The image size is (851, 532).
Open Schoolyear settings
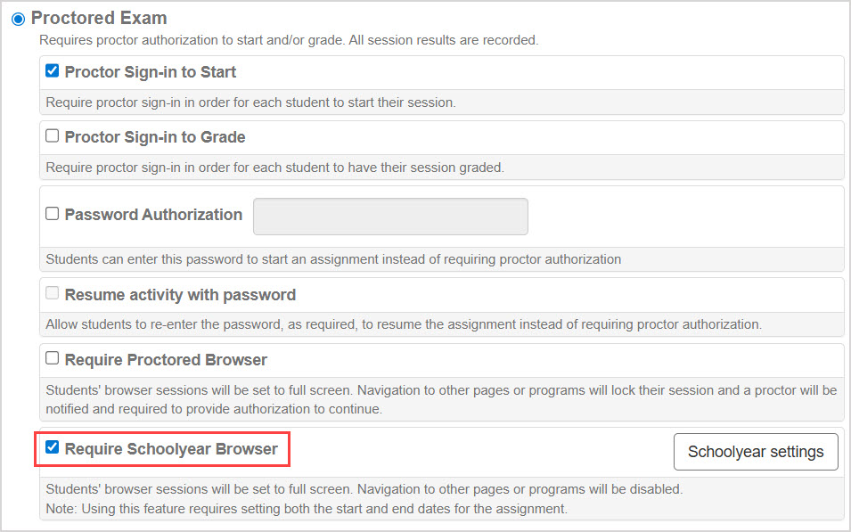(x=755, y=452)
